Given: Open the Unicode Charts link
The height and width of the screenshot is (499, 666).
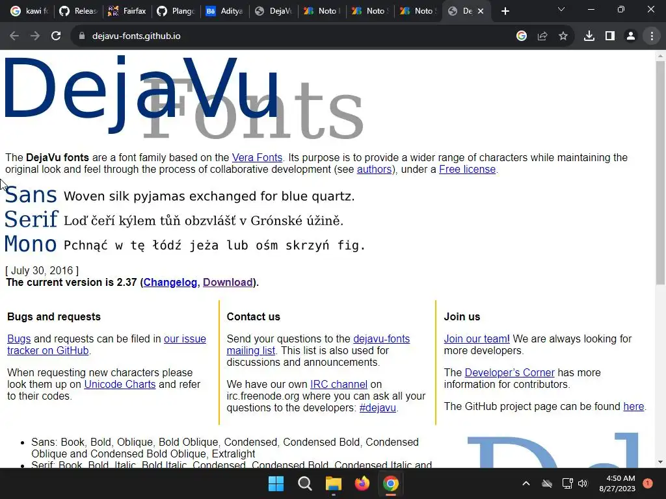Looking at the screenshot, I should click(x=120, y=384).
